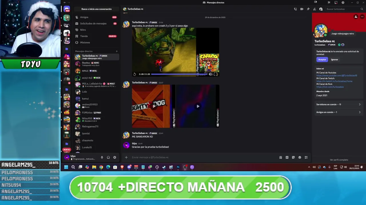Image resolution: width=366 pixels, height=205 pixels.
Task: Expand Amigos en común — 1
Action: click(x=338, y=112)
